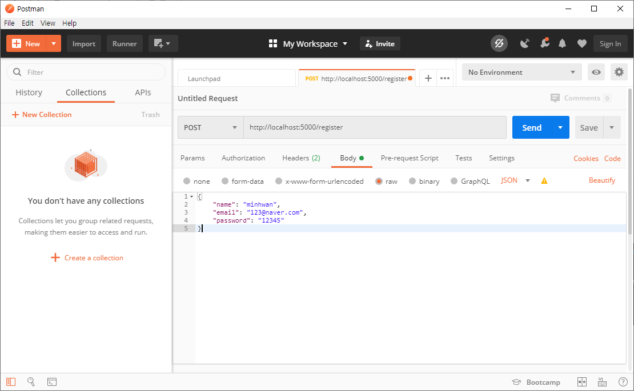Open the request Settings tab

[501, 158]
